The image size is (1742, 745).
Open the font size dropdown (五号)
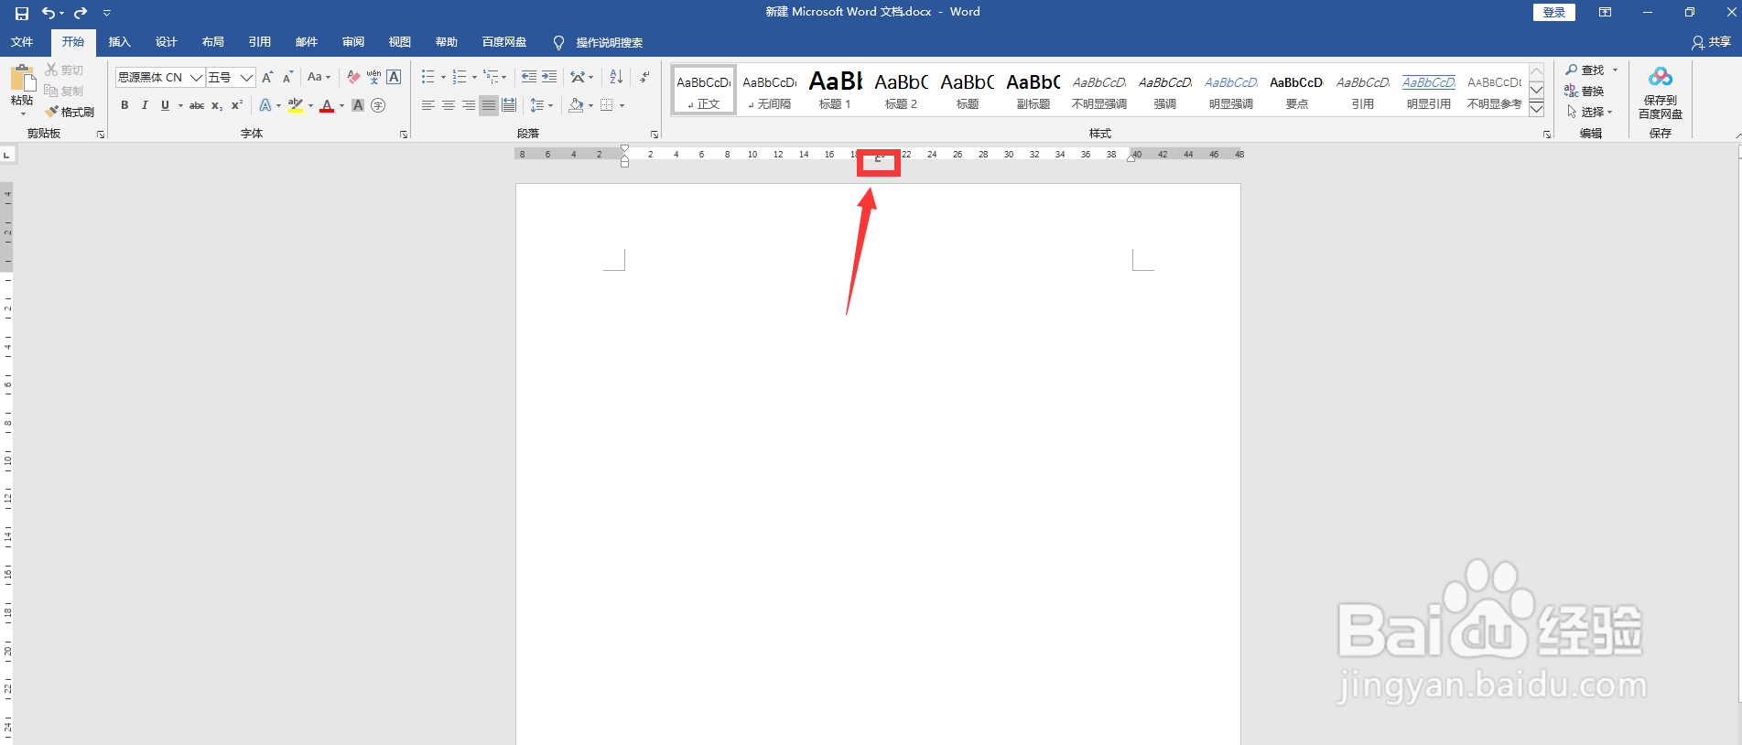point(246,77)
